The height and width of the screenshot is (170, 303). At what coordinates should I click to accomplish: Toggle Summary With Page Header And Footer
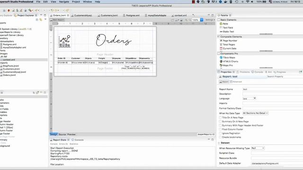[220, 125]
